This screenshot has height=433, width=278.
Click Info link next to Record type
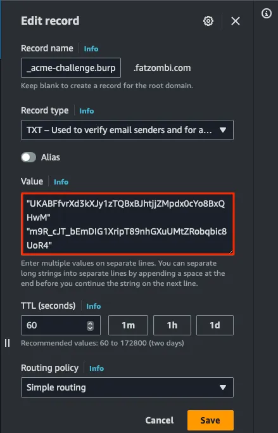87,111
